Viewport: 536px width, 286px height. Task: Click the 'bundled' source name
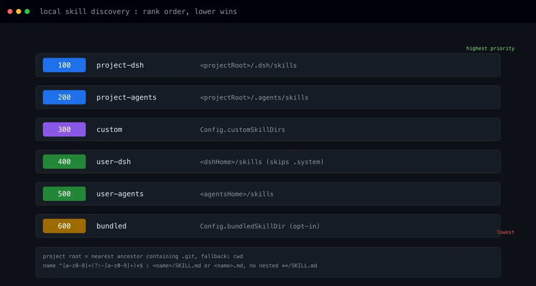[x=111, y=226]
